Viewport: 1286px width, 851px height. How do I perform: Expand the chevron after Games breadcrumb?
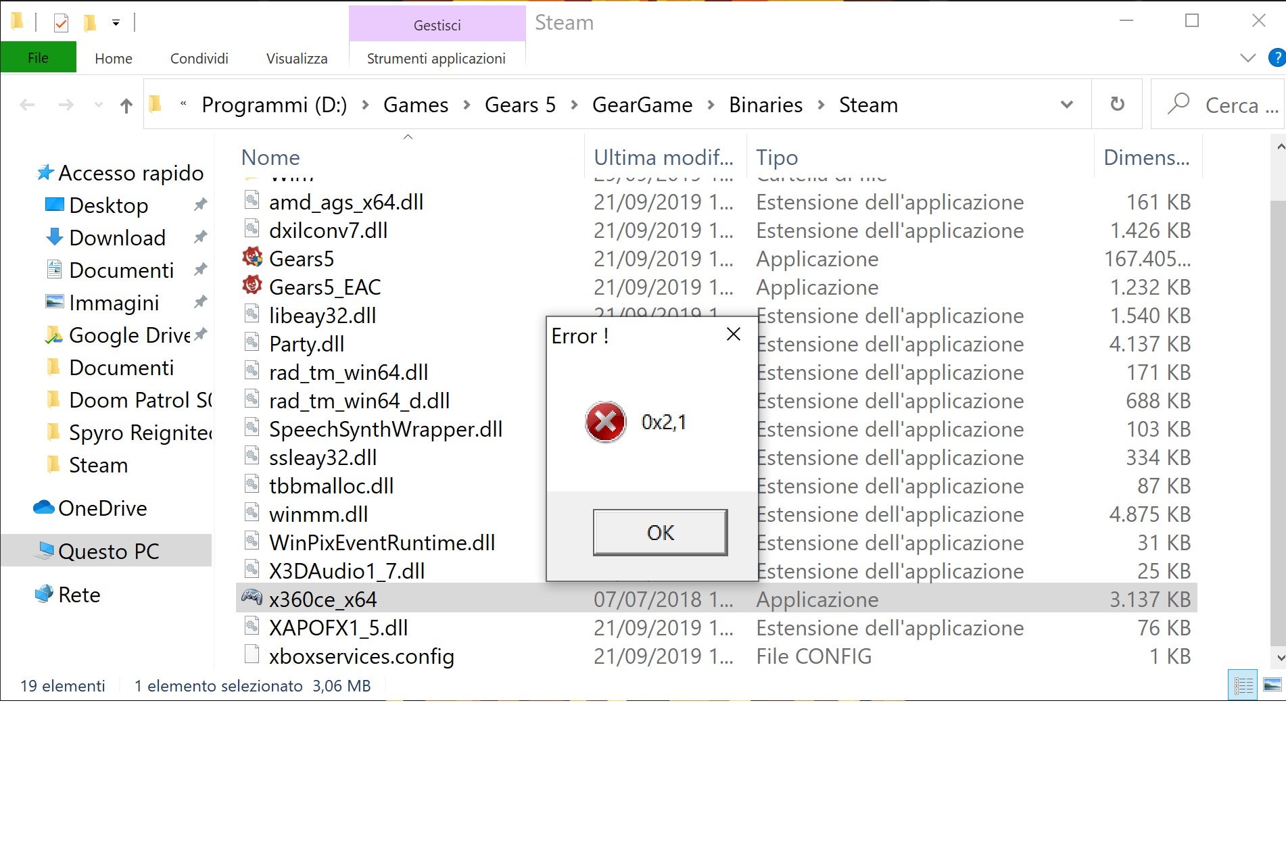467,105
